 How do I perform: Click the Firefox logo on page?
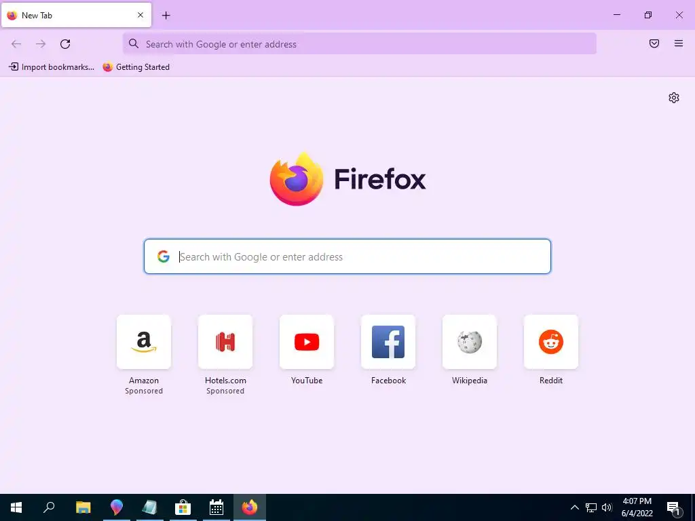point(297,179)
